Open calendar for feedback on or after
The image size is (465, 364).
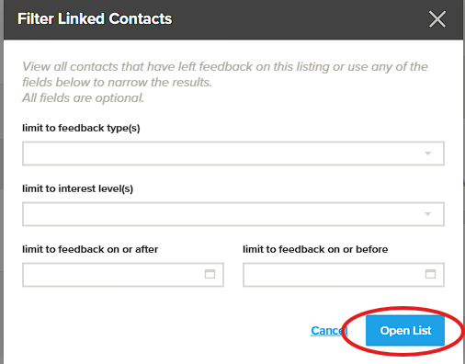coord(210,274)
